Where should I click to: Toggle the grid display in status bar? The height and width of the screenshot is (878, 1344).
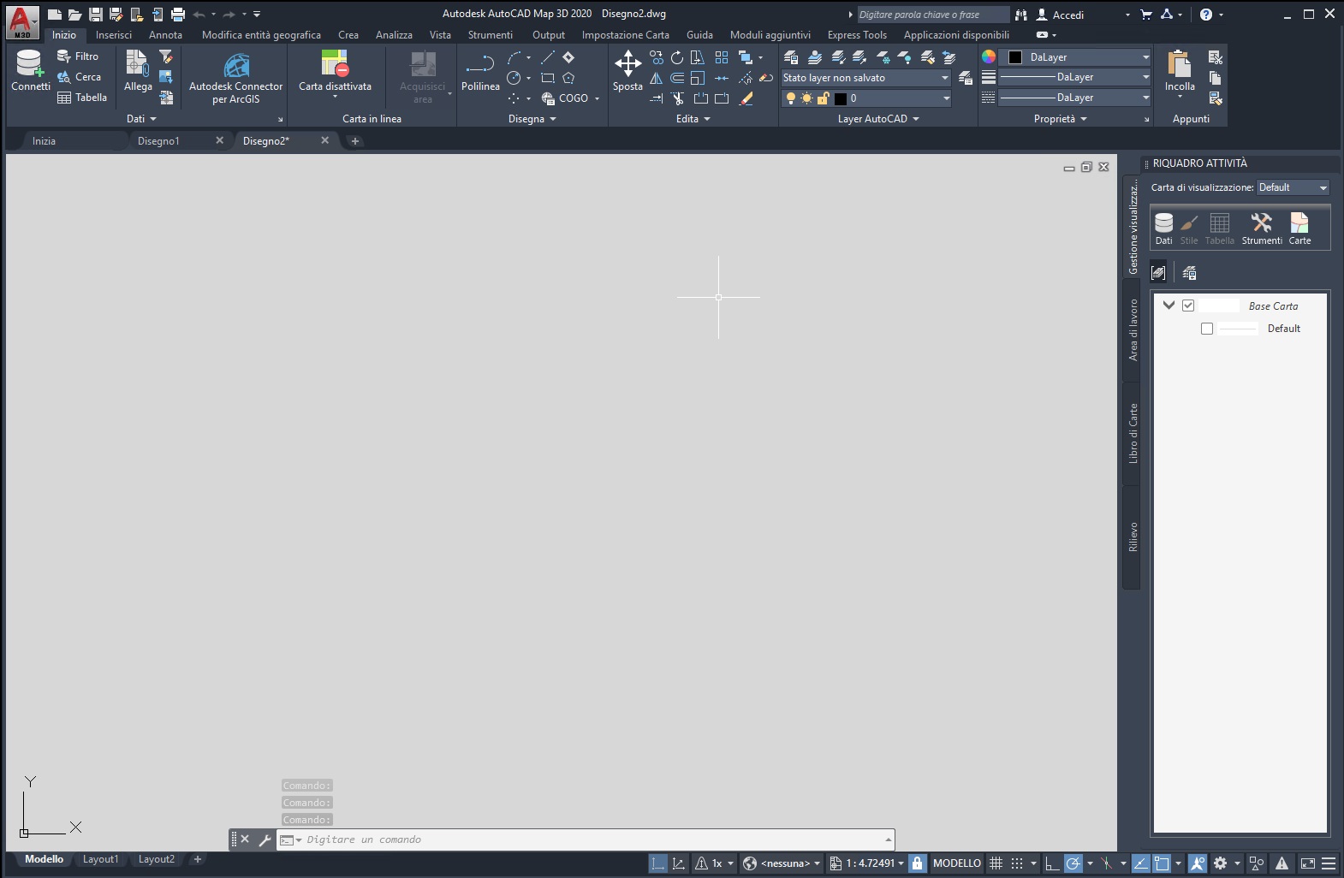996,863
